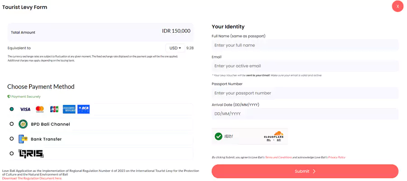Click the Mastercard logo
The image size is (407, 181).
[40, 109]
